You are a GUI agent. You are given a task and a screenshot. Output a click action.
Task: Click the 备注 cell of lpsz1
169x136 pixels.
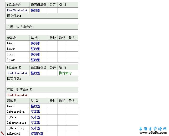pyautogui.click(x=73, y=54)
